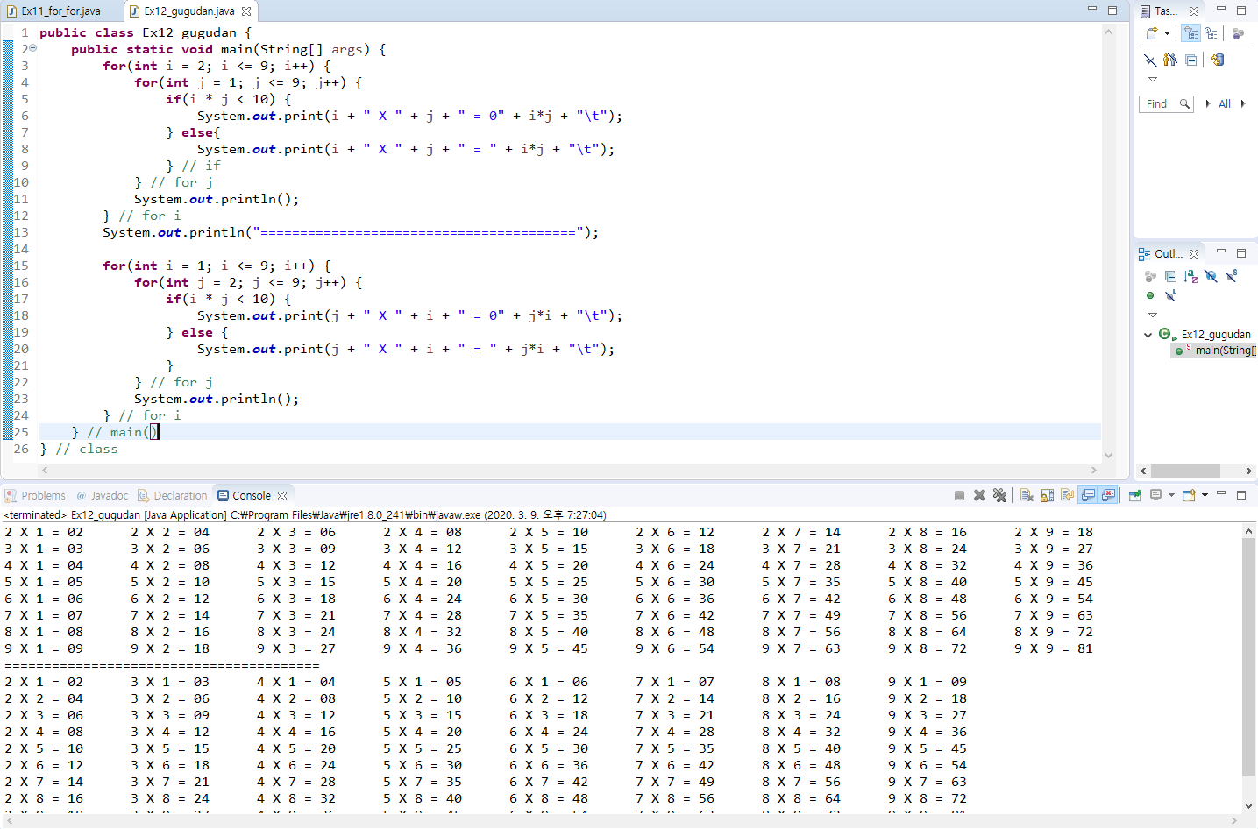Open New Task dropdown arrow
Viewport: 1258px width, 829px height.
[x=1167, y=33]
